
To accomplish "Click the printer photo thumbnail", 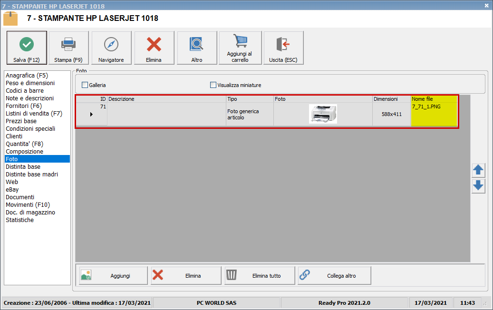I will [323, 114].
